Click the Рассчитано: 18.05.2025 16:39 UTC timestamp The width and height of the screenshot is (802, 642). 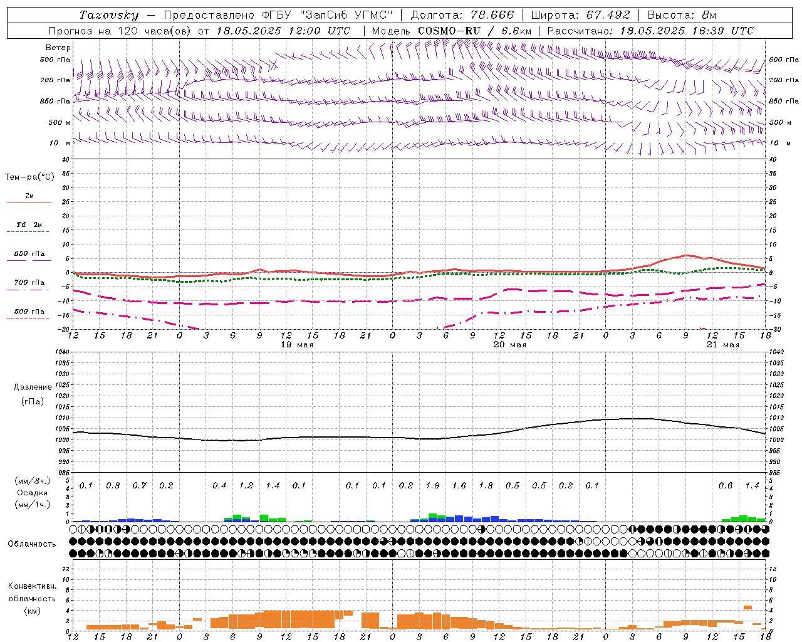650,31
